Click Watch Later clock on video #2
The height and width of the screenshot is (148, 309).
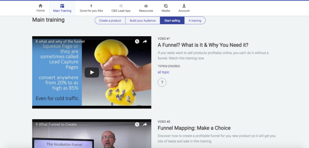click(137, 124)
